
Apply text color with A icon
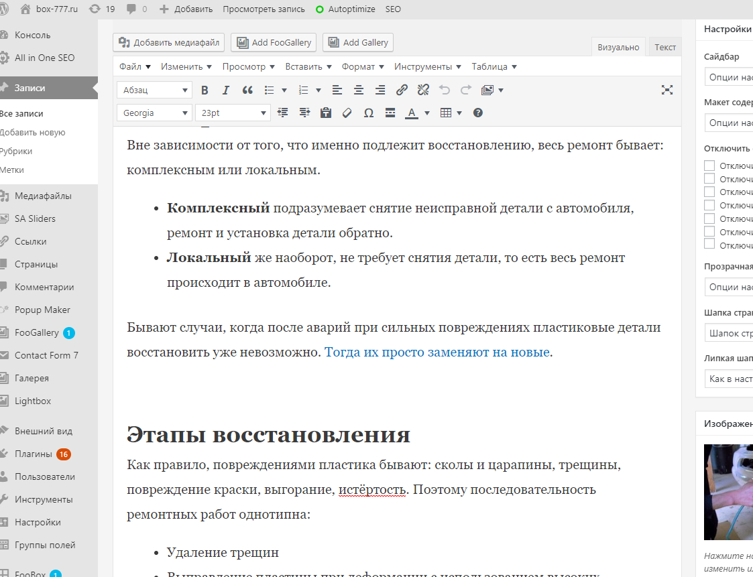point(412,113)
